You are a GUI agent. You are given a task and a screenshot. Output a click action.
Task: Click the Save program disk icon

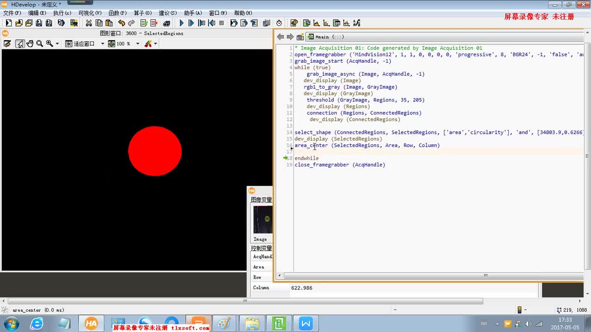coord(39,23)
